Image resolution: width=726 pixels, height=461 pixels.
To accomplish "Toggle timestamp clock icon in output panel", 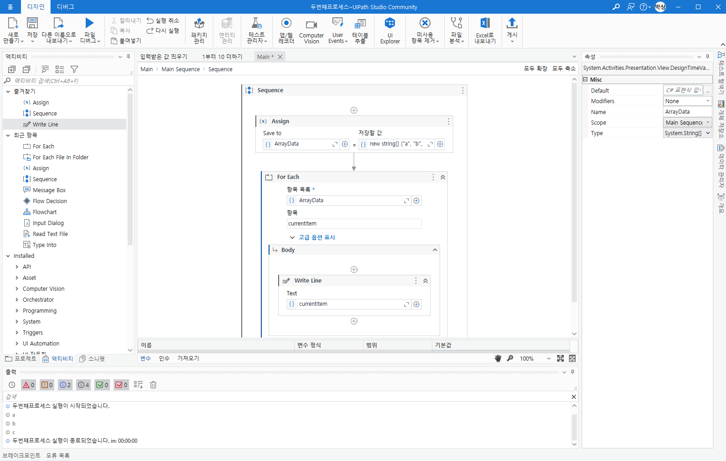I will tap(12, 385).
